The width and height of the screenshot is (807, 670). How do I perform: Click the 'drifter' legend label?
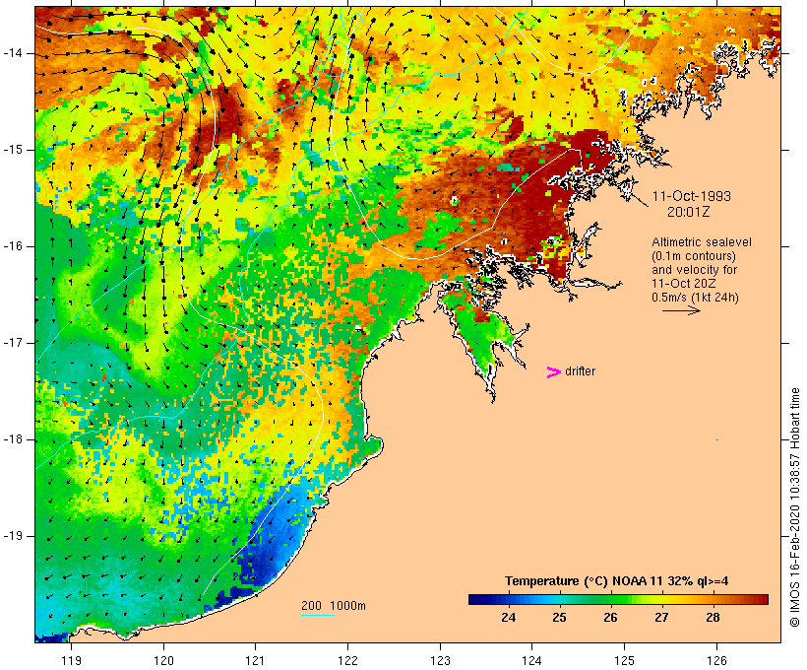pos(580,371)
